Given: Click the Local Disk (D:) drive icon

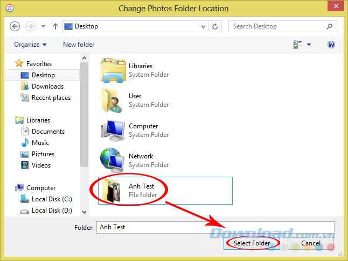Looking at the screenshot, I should 25,212.
